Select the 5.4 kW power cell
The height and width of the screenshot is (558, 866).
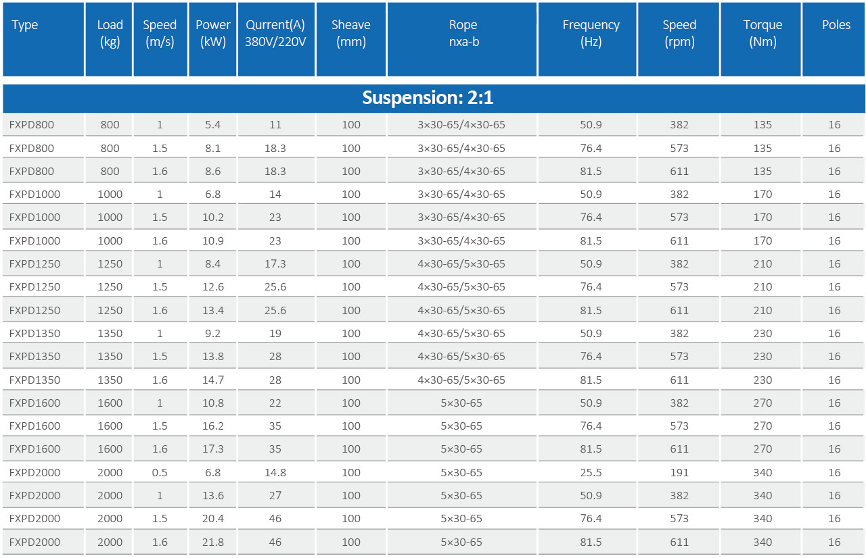point(213,125)
